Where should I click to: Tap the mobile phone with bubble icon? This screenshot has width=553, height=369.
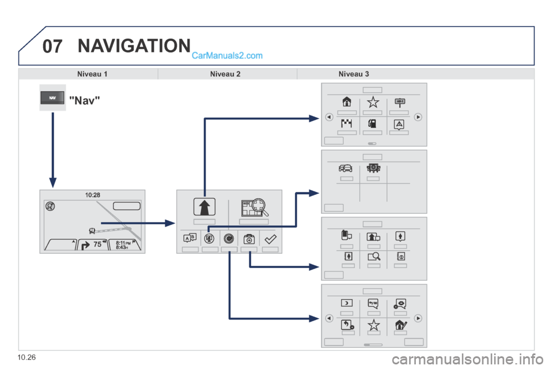346,235
